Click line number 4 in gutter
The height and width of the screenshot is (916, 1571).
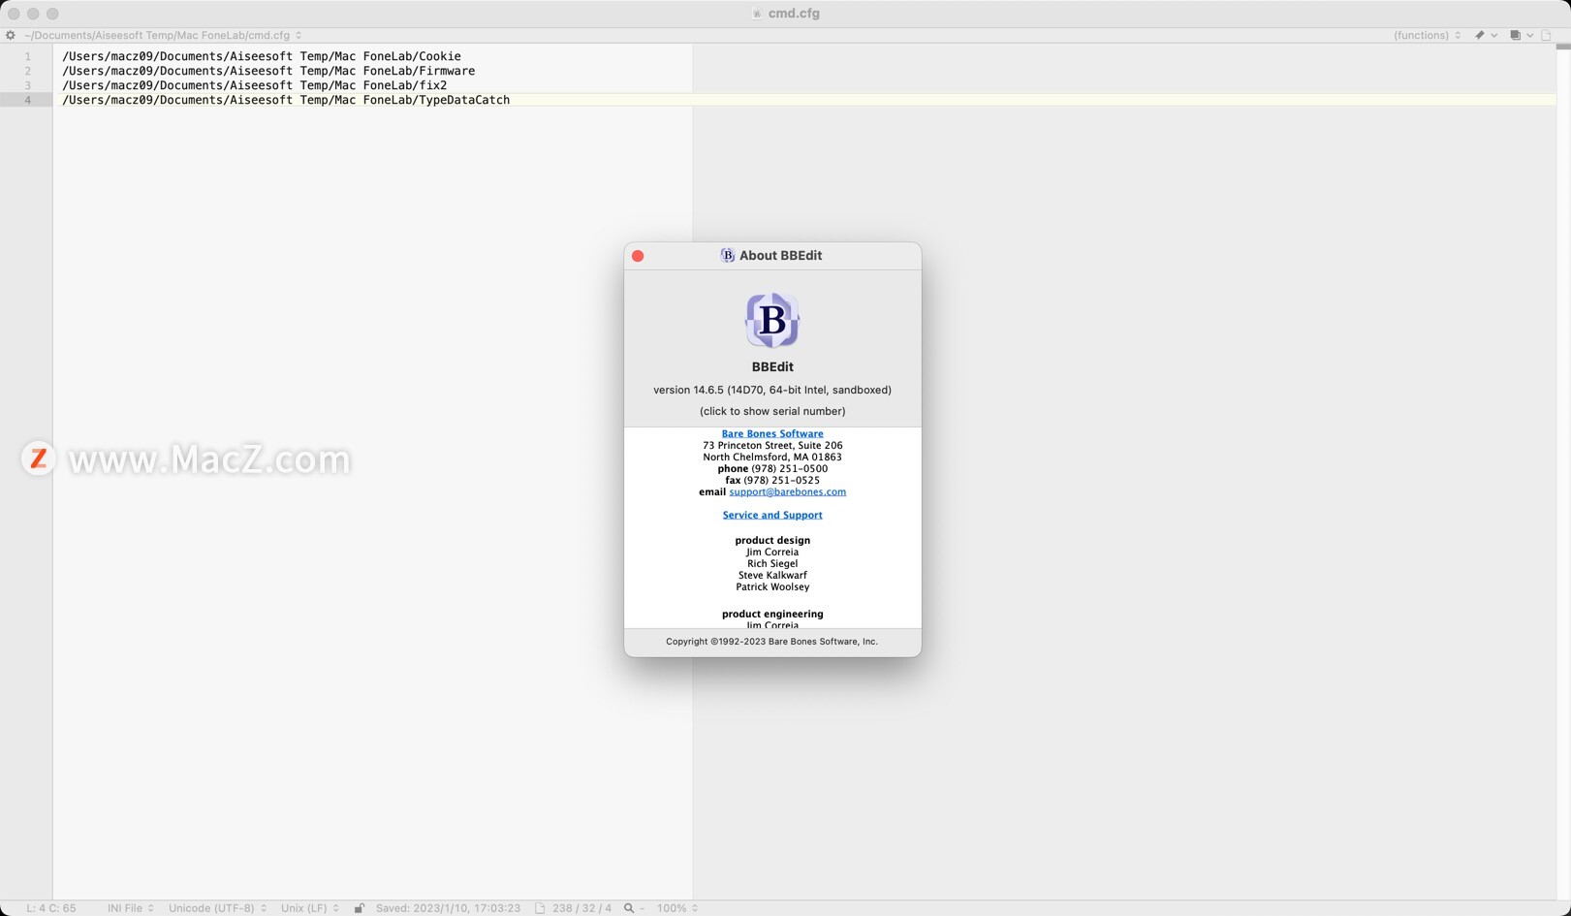pyautogui.click(x=27, y=100)
